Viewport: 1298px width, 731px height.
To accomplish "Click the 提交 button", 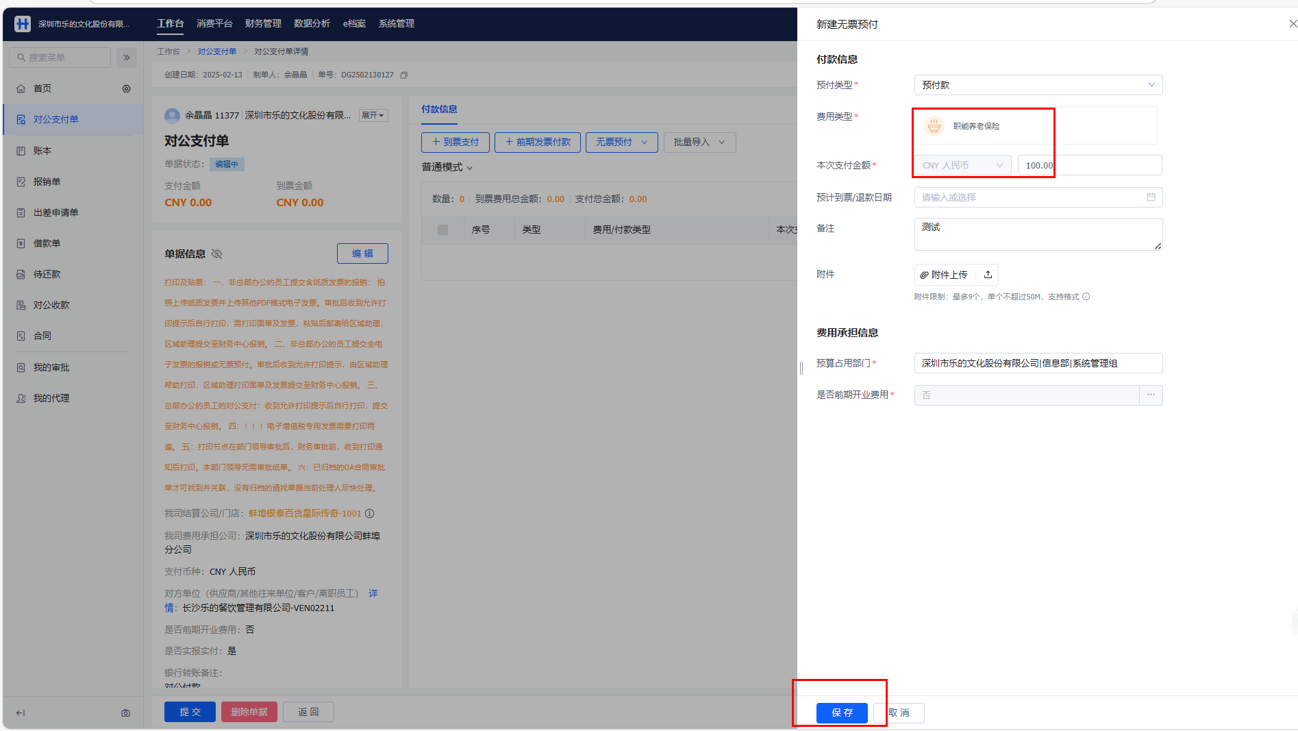I will click(190, 712).
